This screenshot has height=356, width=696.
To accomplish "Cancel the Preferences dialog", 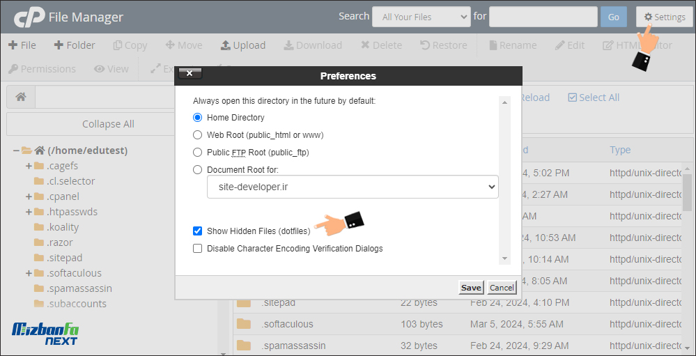I will pyautogui.click(x=502, y=288).
